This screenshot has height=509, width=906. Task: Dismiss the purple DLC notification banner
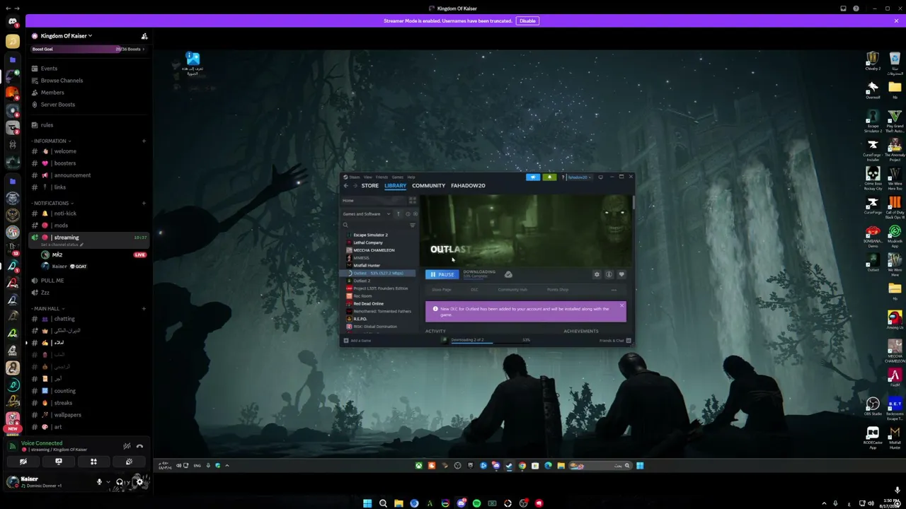[x=621, y=306]
